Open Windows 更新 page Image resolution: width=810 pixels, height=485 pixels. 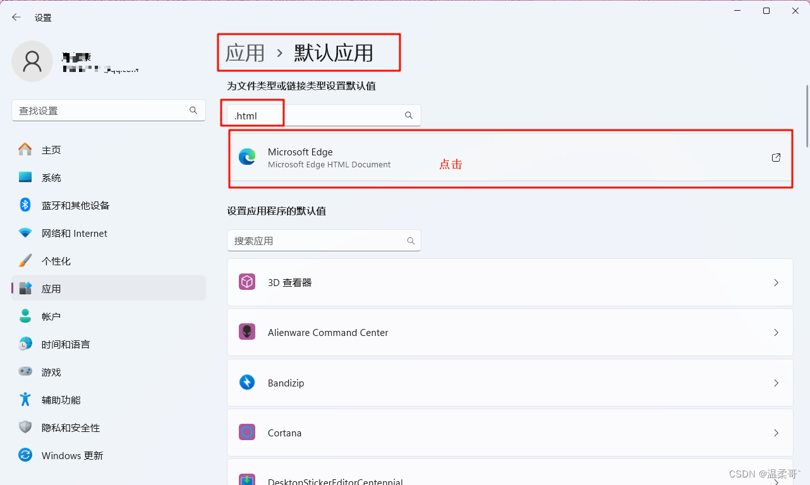click(109, 455)
